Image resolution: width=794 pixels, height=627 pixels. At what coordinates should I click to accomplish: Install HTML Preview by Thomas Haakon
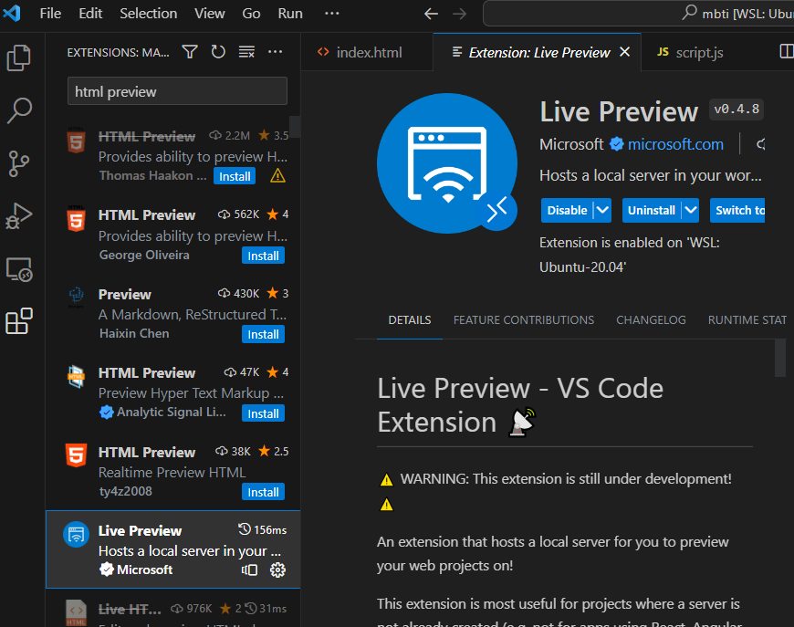235,176
